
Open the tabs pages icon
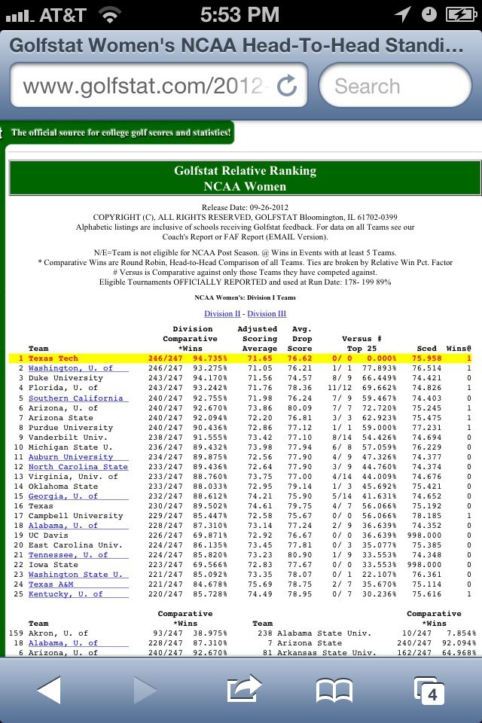(x=429, y=690)
